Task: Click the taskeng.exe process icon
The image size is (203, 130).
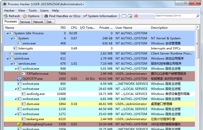Action: (23, 119)
